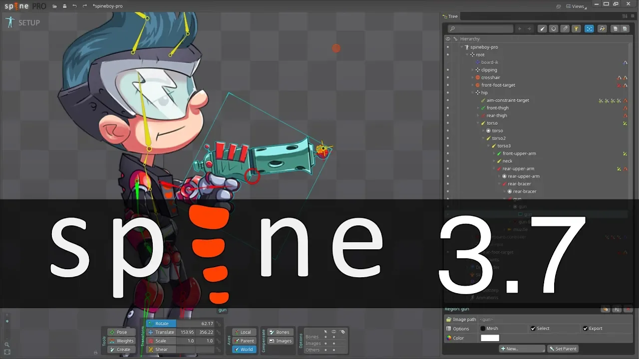
Task: Toggle visibility dot for hip
Action: click(448, 93)
